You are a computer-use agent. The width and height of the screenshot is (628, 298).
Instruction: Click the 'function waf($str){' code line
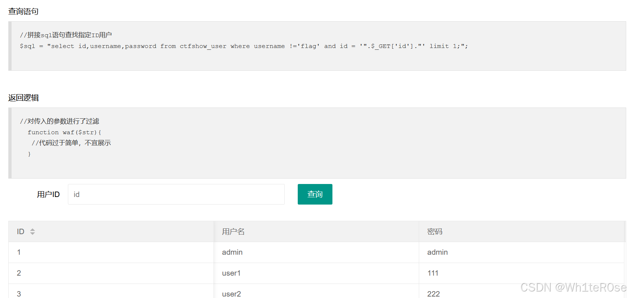[x=65, y=132]
